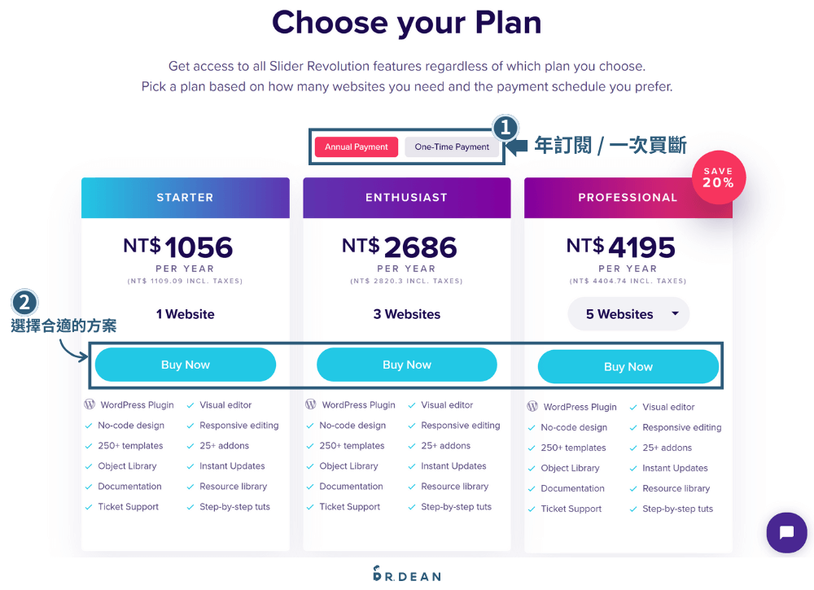This screenshot has height=590, width=814.
Task: Click the SAVE 20% badge
Action: point(718,177)
